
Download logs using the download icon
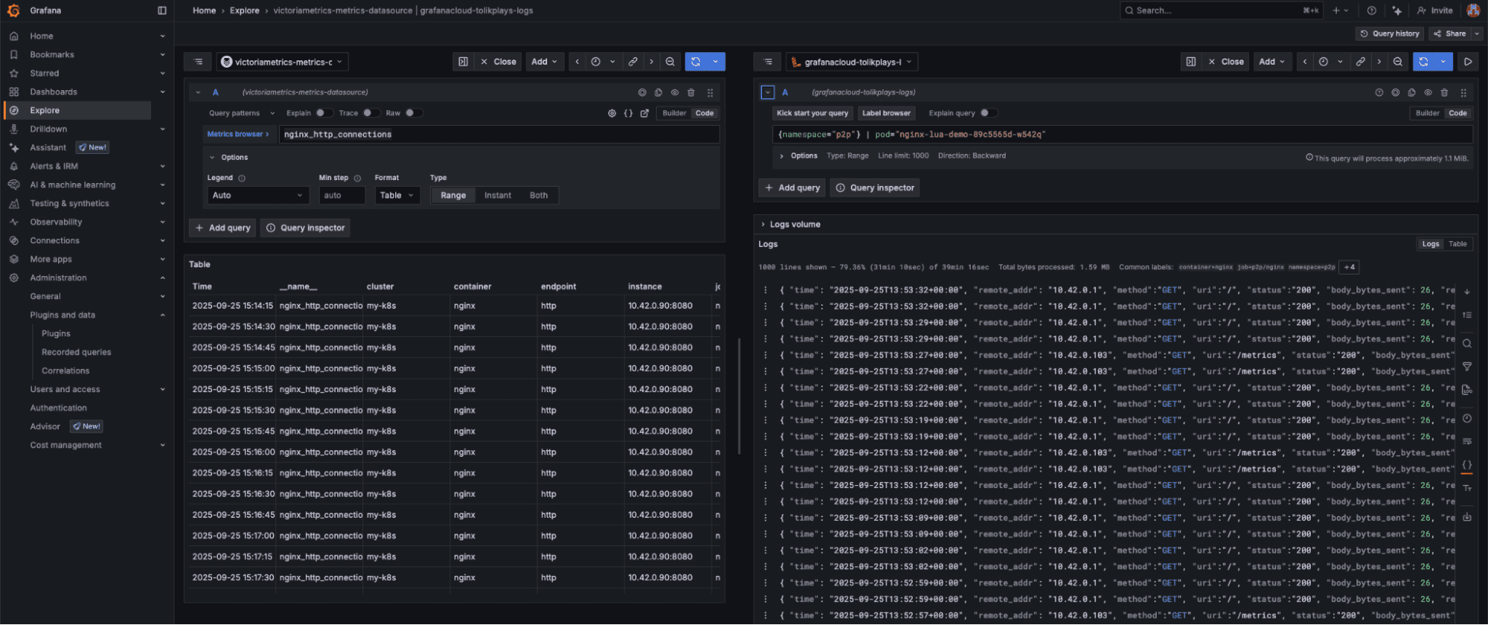[1466, 516]
